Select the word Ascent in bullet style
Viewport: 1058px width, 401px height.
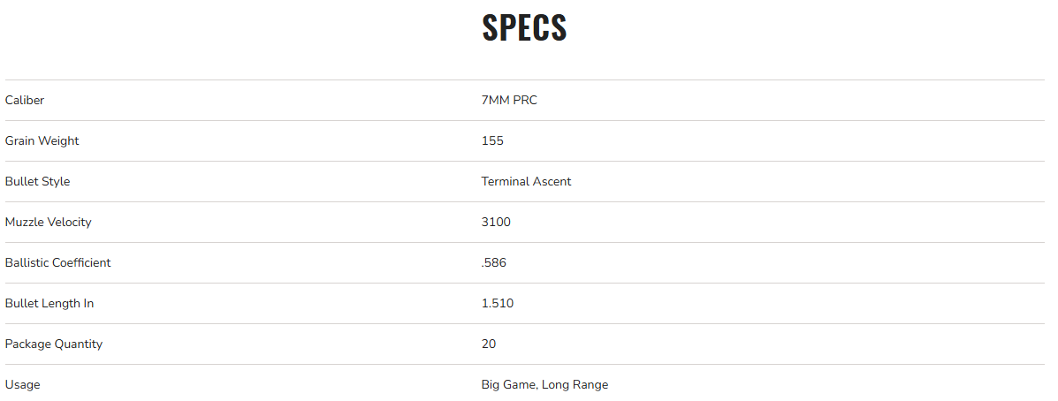(552, 182)
